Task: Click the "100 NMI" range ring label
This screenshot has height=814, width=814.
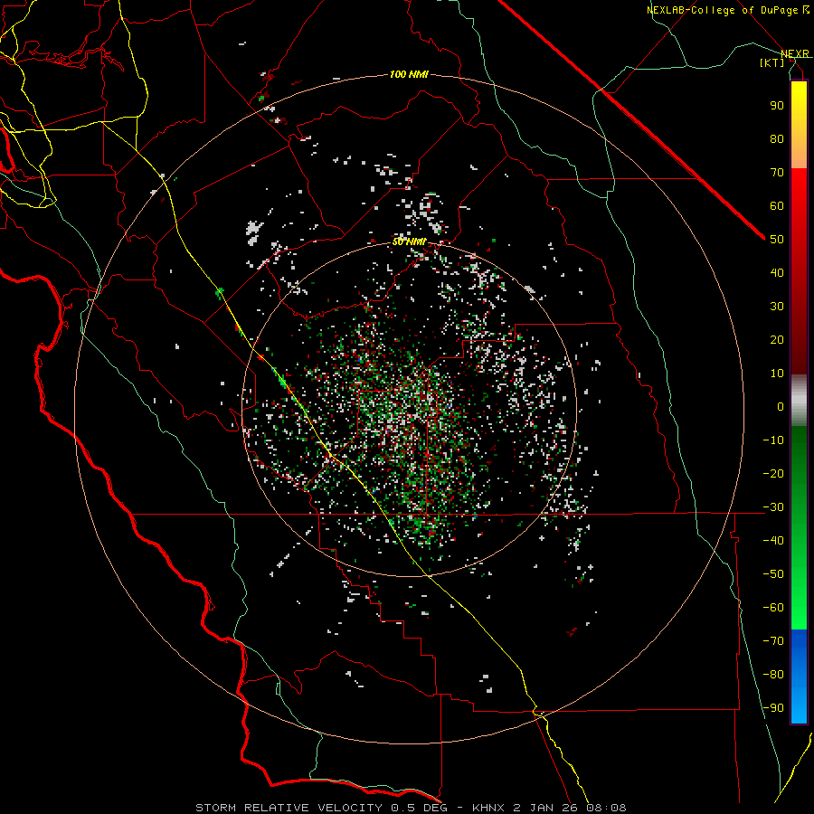Action: [409, 75]
